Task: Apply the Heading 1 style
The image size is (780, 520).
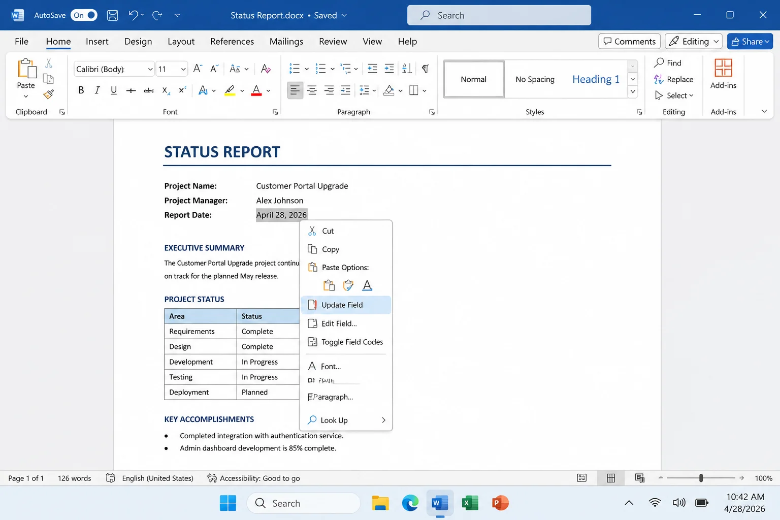Action: (x=596, y=79)
